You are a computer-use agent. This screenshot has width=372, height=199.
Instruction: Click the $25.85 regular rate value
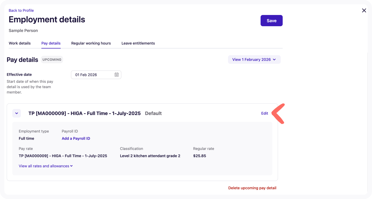199,156
